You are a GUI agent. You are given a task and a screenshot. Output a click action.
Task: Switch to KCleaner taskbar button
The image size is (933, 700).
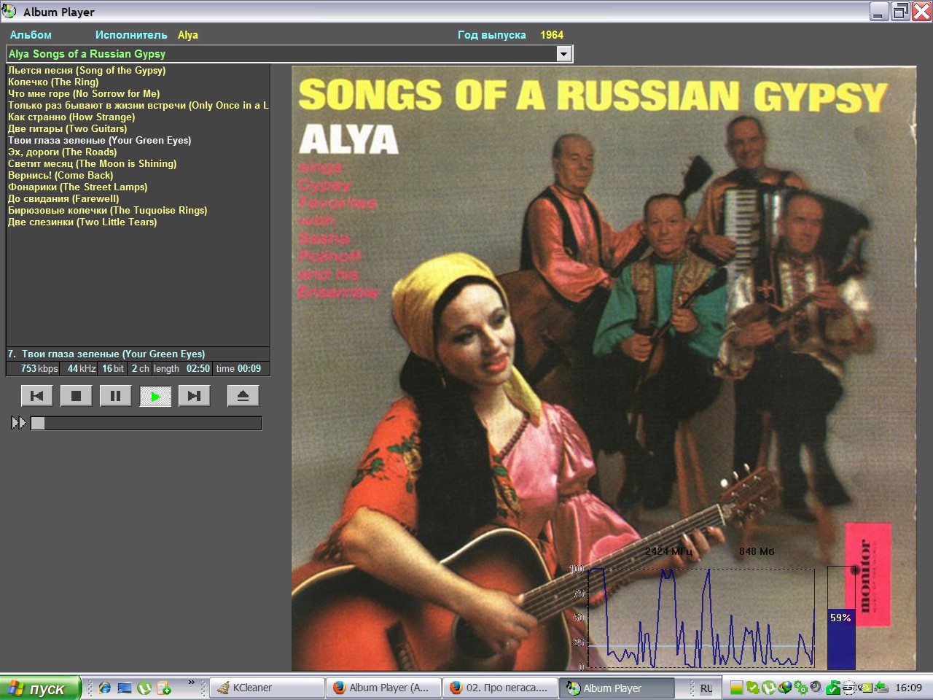(268, 688)
